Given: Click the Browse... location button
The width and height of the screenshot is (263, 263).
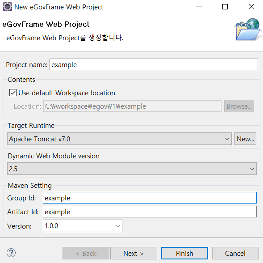Looking at the screenshot, I should 239,106.
